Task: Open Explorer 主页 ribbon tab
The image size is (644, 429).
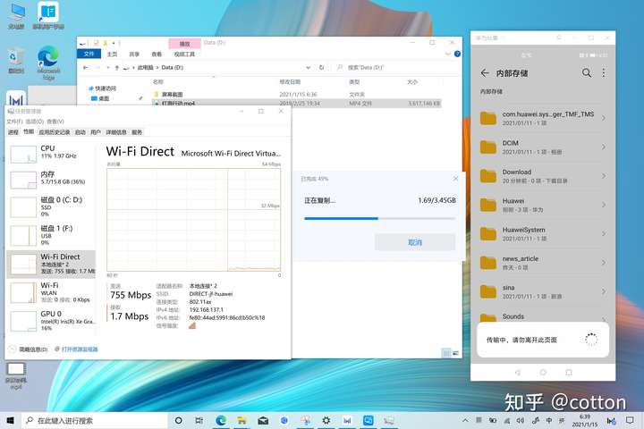Action: coord(112,55)
